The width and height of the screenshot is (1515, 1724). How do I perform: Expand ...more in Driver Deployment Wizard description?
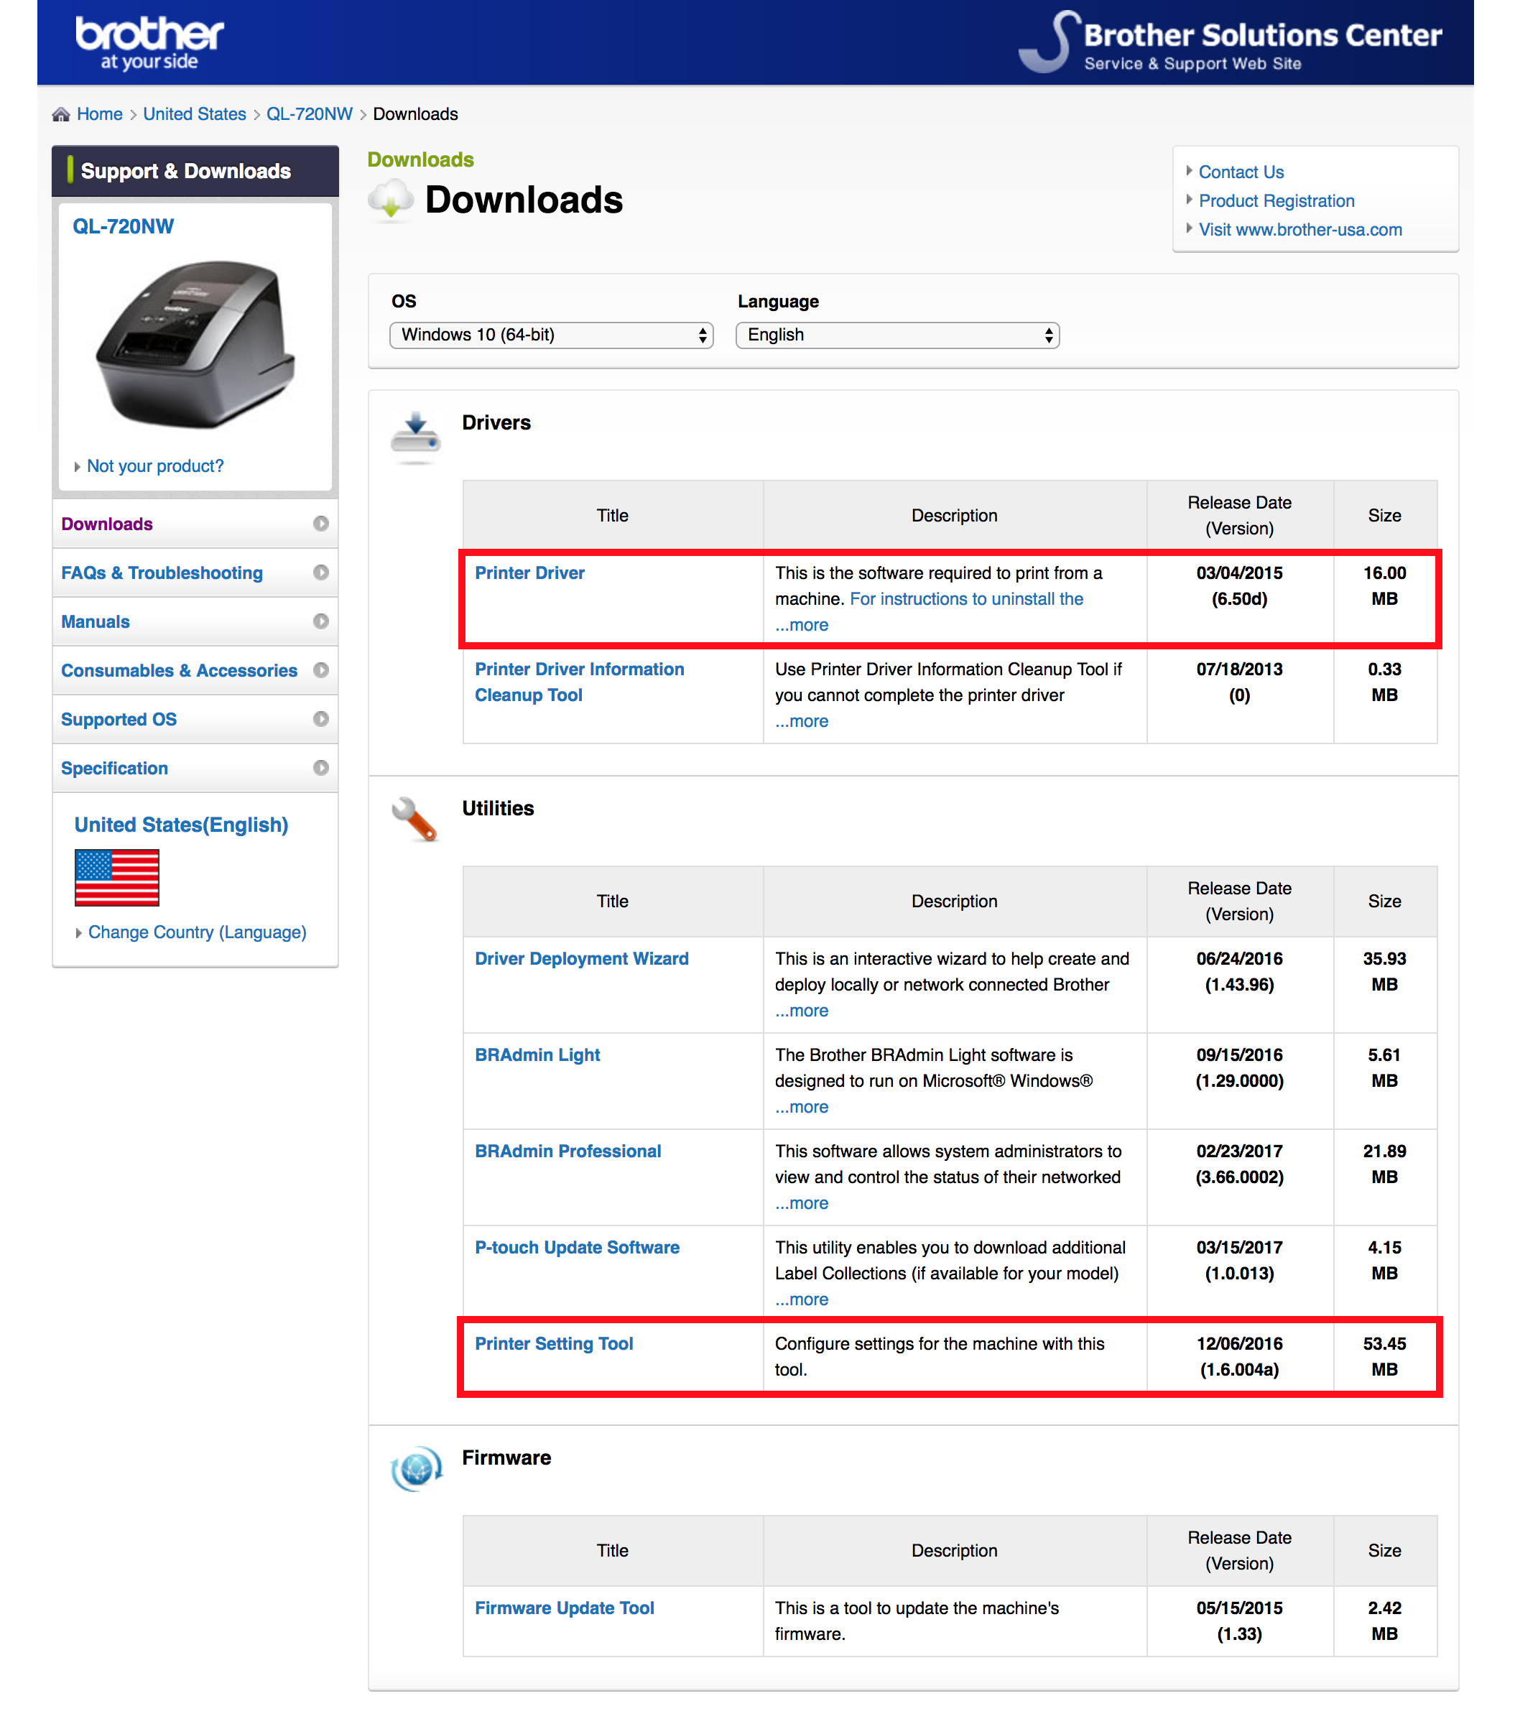pos(802,1011)
